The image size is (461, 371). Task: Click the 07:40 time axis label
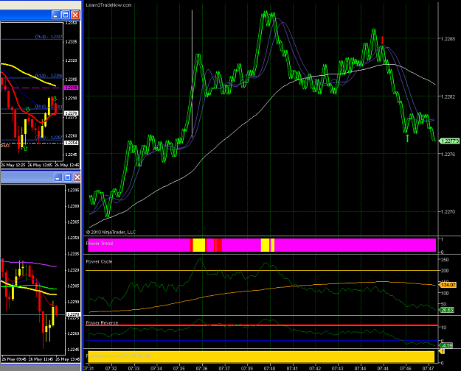point(270,368)
